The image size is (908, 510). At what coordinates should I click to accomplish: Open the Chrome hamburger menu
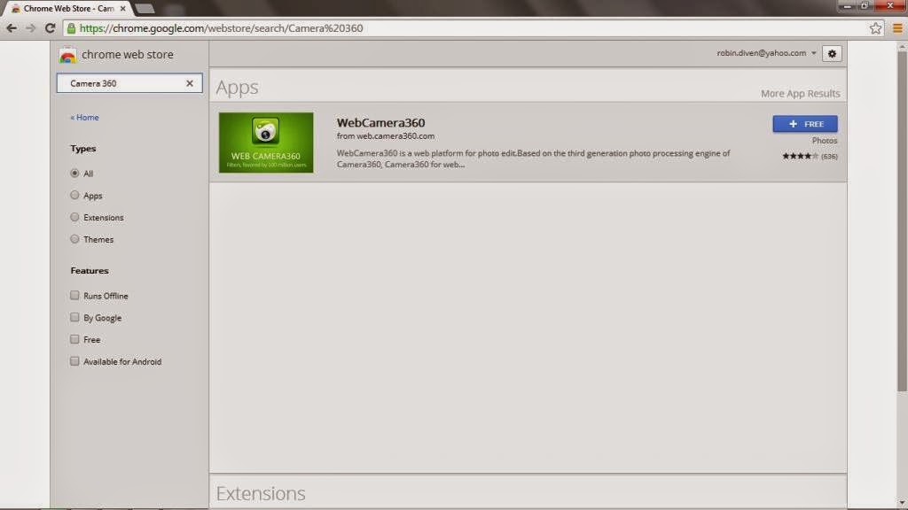897,28
